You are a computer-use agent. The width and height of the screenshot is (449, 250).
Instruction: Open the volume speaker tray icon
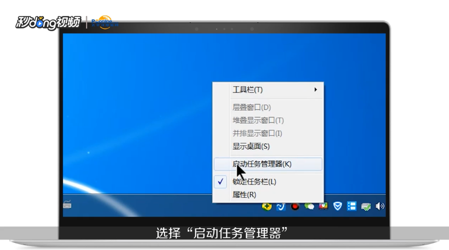[x=380, y=206]
